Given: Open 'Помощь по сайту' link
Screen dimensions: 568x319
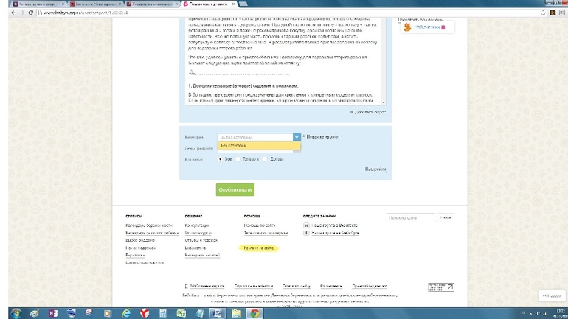Looking at the screenshot, I should [x=260, y=225].
